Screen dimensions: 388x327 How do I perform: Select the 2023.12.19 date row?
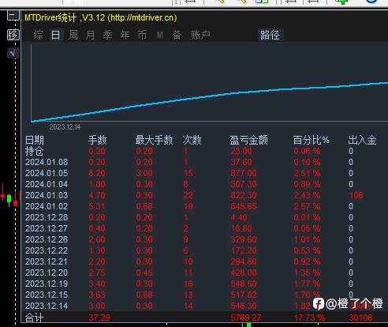47,284
